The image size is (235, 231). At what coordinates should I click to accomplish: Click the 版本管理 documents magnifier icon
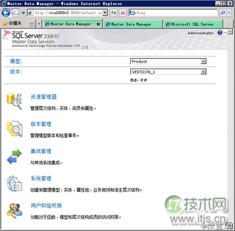(14, 129)
